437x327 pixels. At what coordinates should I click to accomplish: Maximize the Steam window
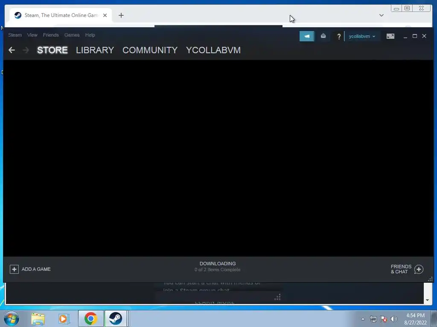pyautogui.click(x=415, y=36)
